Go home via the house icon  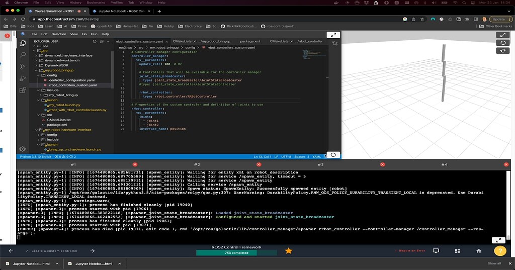479,250
